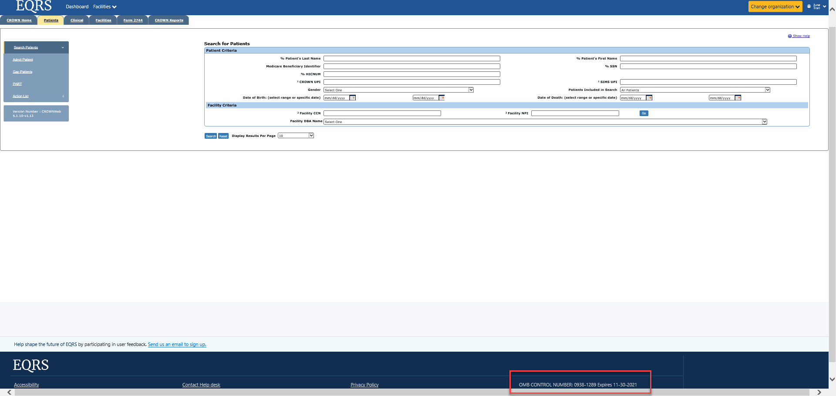Expand the Action List sidebar arrow

click(63, 96)
